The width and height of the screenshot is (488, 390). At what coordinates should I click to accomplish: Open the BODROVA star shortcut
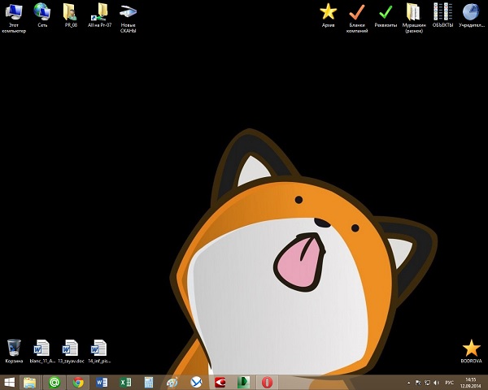point(472,348)
